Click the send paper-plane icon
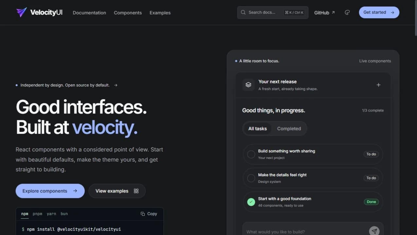This screenshot has width=417, height=235. (x=374, y=231)
